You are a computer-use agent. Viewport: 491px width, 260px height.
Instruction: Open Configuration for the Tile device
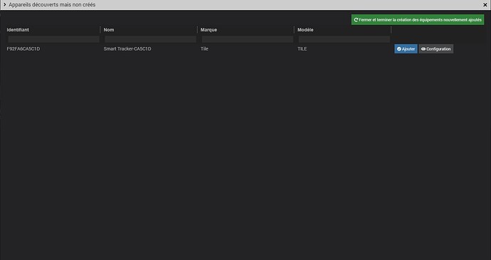pyautogui.click(x=435, y=49)
